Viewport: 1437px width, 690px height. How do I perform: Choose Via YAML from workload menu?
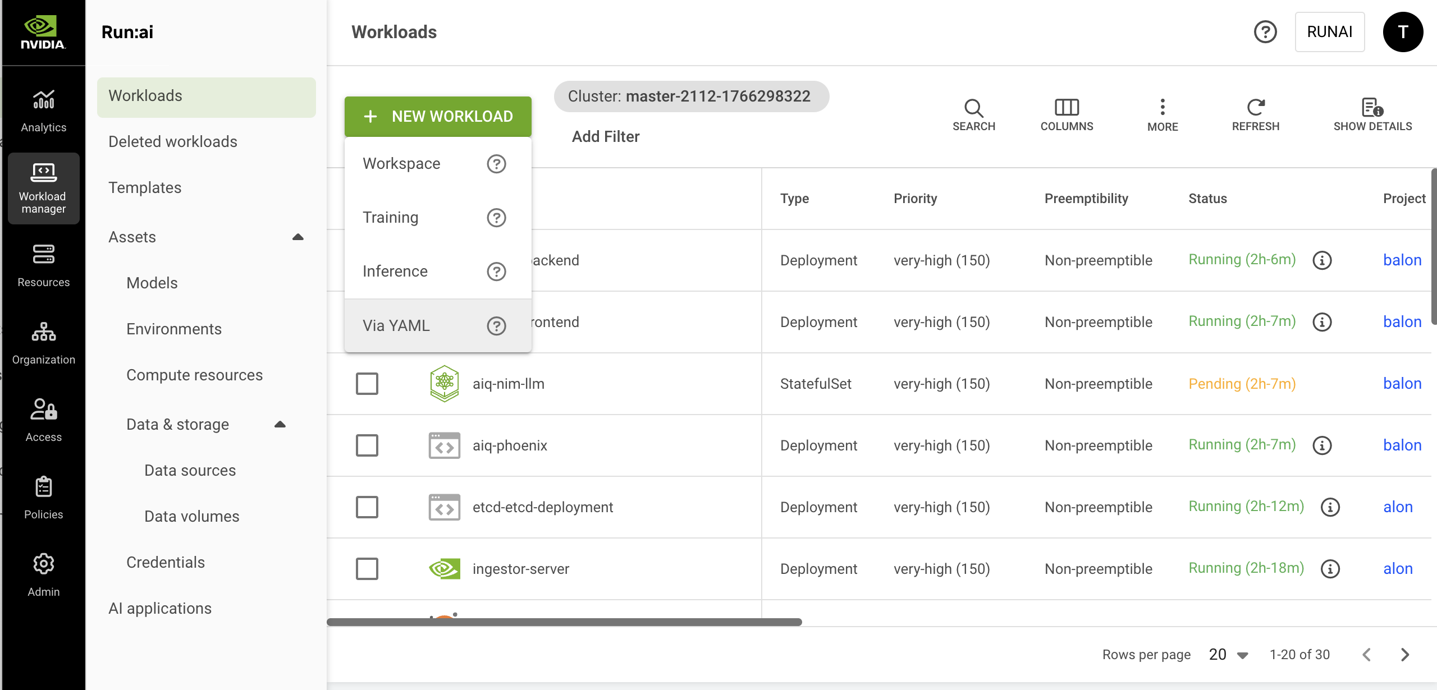point(396,325)
